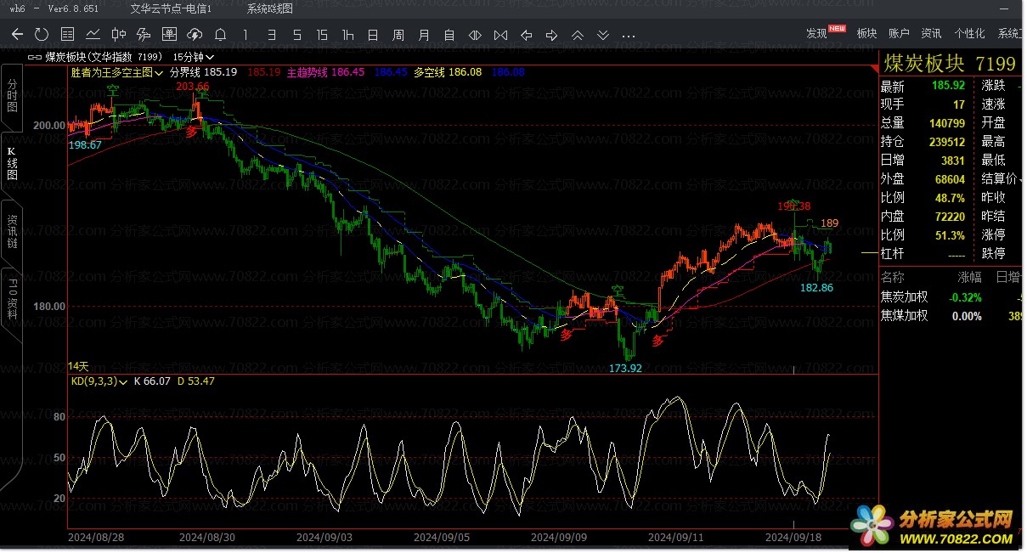Open the more options ellipsis
Viewport: 1027px width, 553px height.
(x=629, y=36)
